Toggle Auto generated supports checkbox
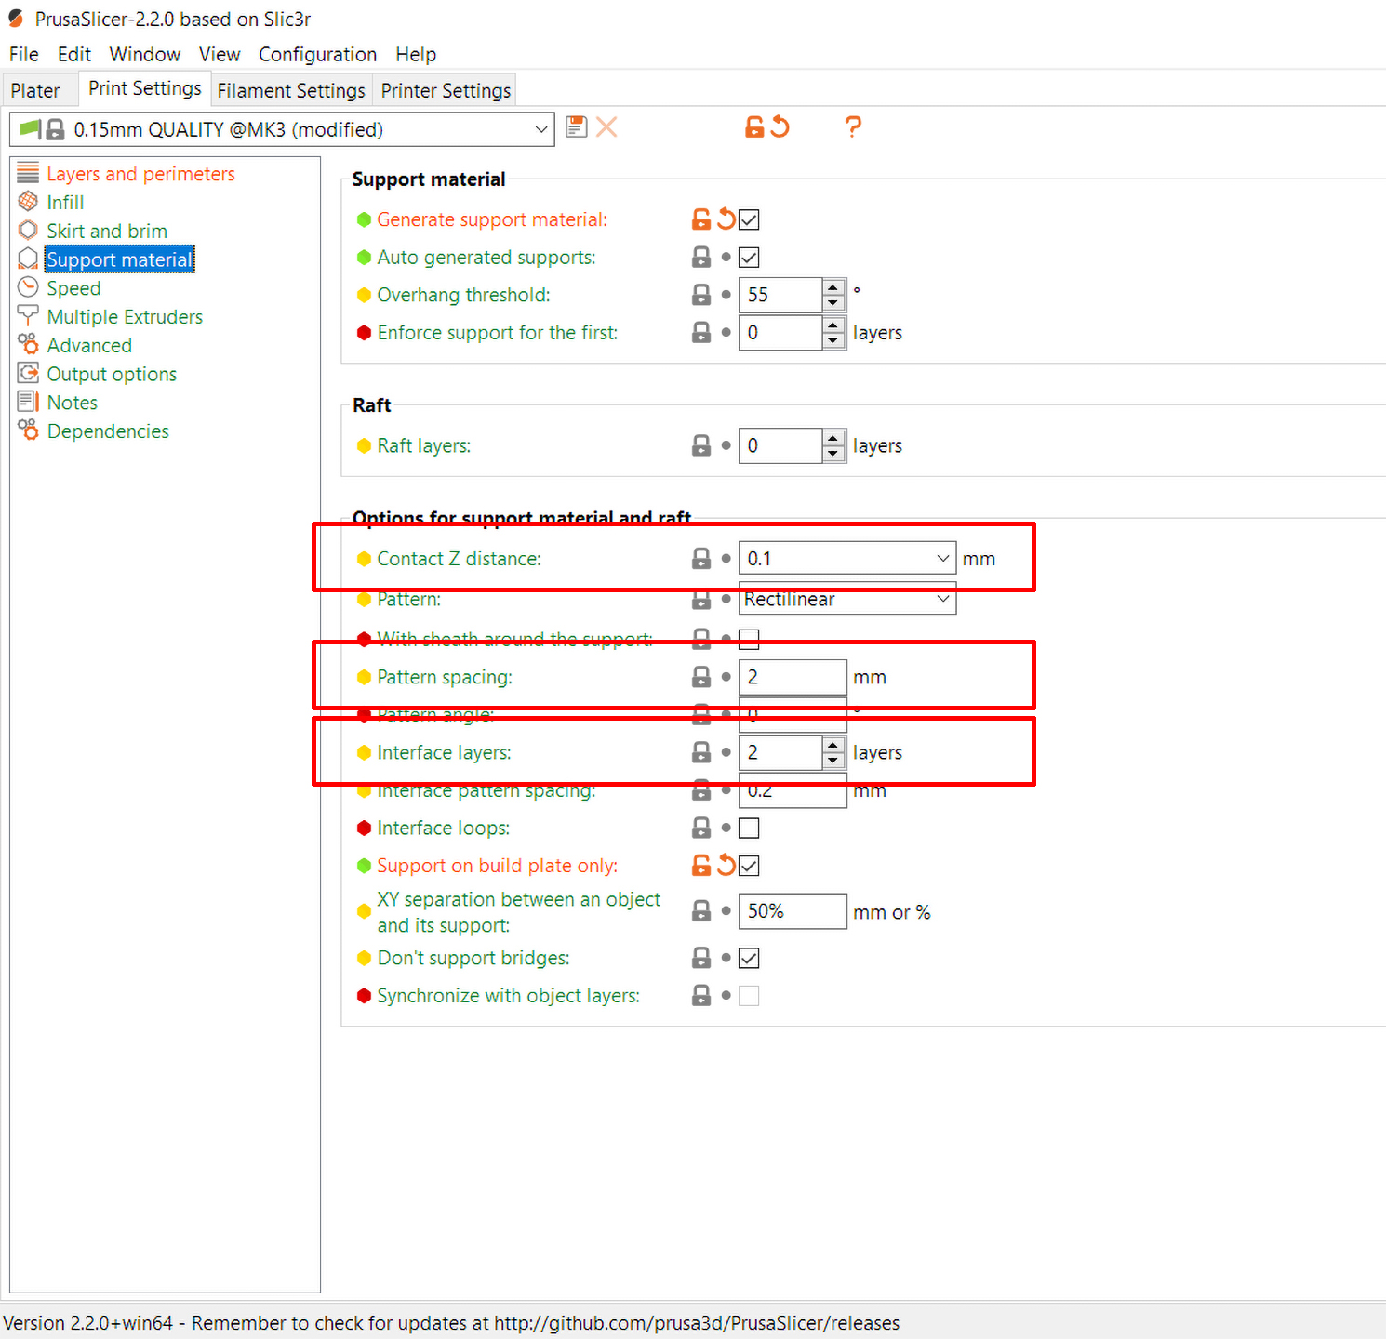1386x1339 pixels. point(749,257)
